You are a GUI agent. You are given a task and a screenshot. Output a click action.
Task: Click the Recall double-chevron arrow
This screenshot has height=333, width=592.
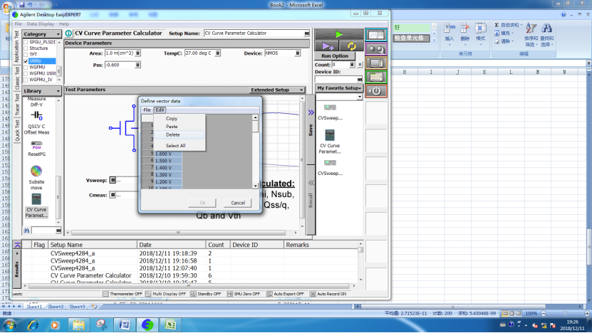click(311, 183)
